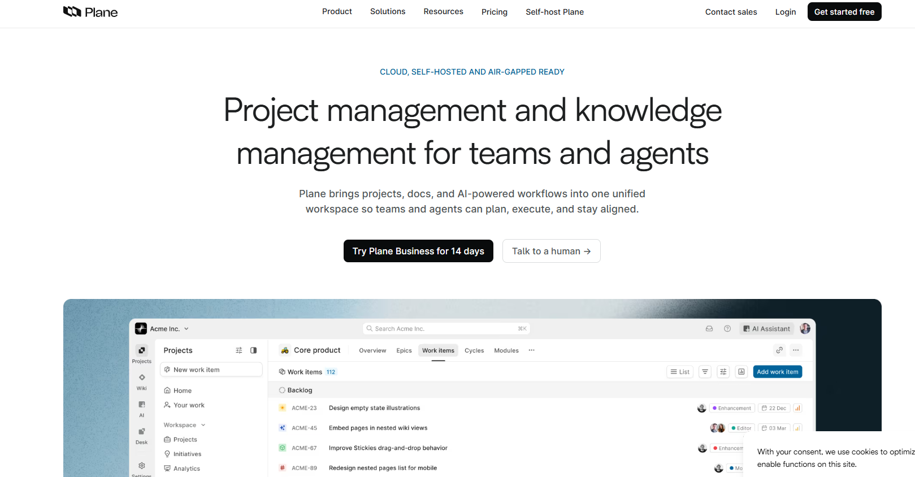Screen dimensions: 915x477
Task: Open work item Improve Stickies drag-and-drop behavior
Action: coord(388,448)
